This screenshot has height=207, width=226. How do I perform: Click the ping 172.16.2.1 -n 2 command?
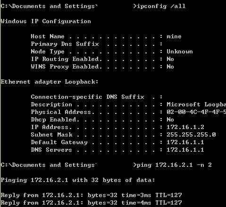[x=174, y=165]
